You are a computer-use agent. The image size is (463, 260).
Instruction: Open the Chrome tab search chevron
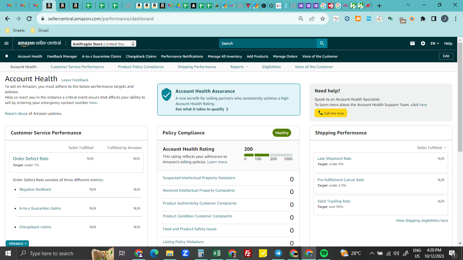click(x=408, y=5)
